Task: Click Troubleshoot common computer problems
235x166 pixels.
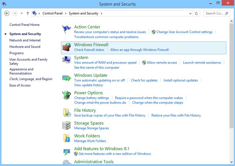Action: click(106, 37)
